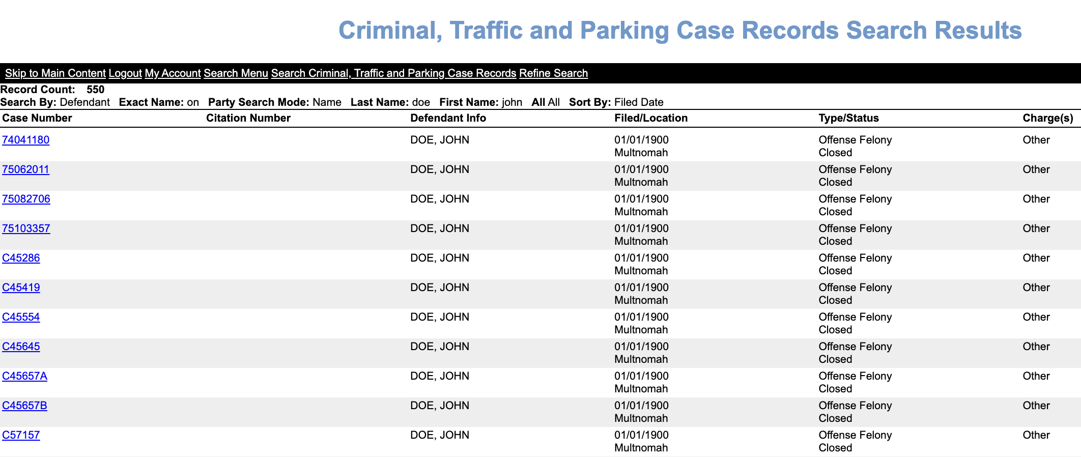Select the Refine Search link
The width and height of the screenshot is (1081, 457).
(x=553, y=73)
